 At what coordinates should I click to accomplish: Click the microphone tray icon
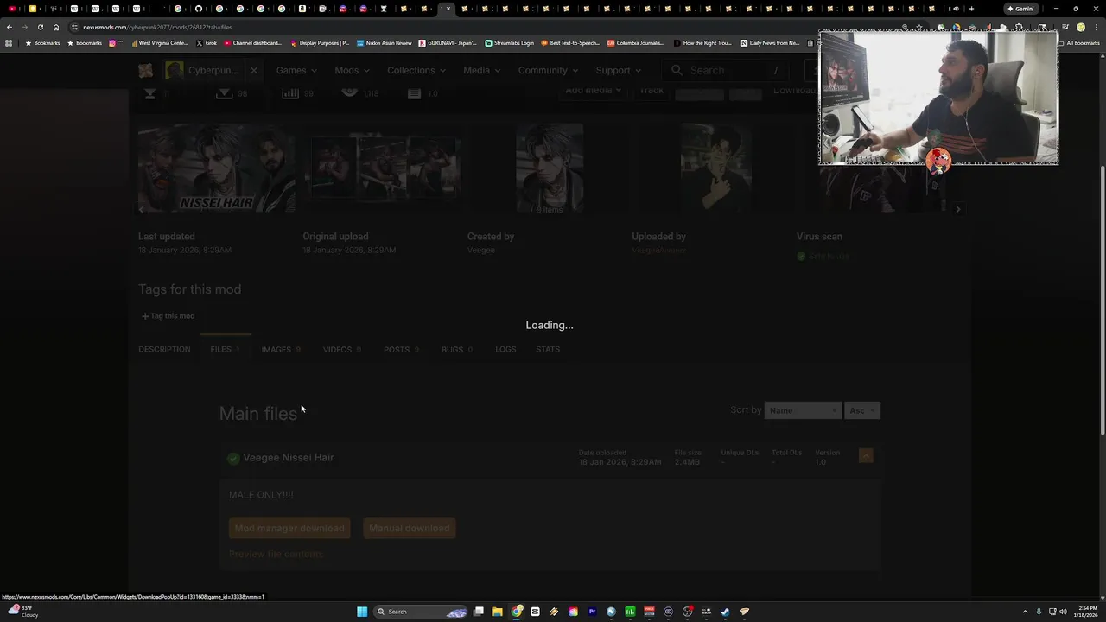(1039, 612)
